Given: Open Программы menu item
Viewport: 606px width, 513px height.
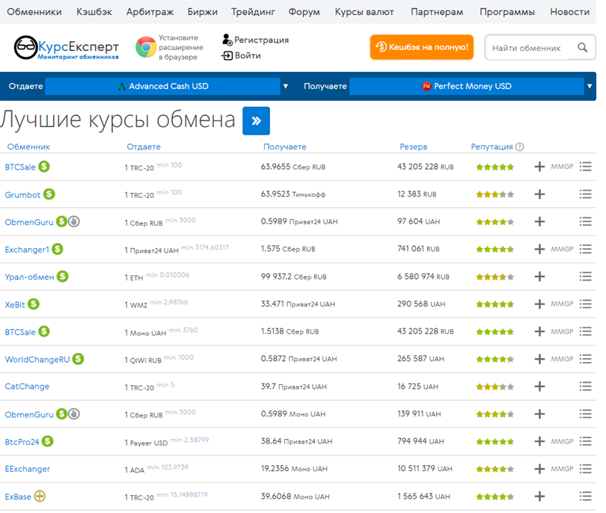Looking at the screenshot, I should [x=507, y=12].
